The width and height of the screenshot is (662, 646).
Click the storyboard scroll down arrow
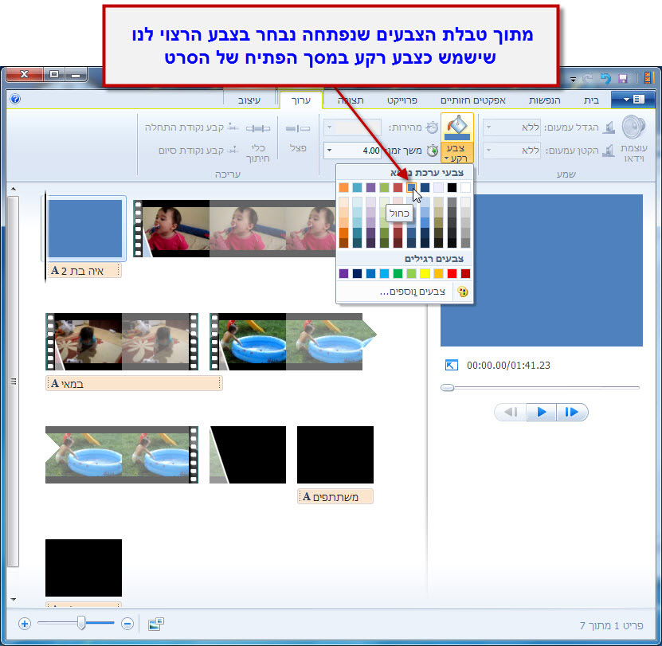point(13,599)
